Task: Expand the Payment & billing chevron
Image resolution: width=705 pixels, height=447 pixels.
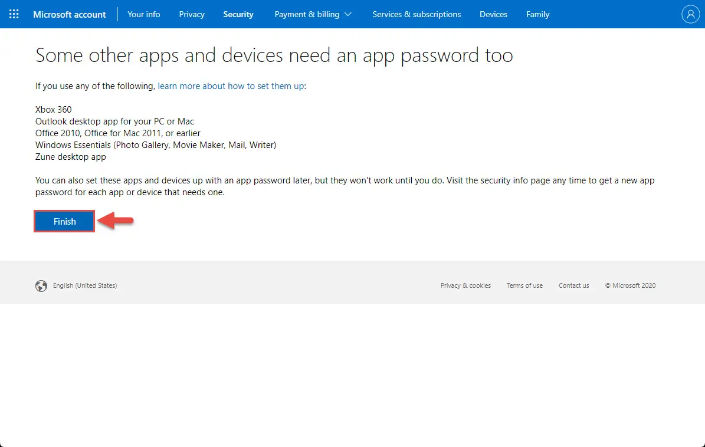Action: click(348, 14)
